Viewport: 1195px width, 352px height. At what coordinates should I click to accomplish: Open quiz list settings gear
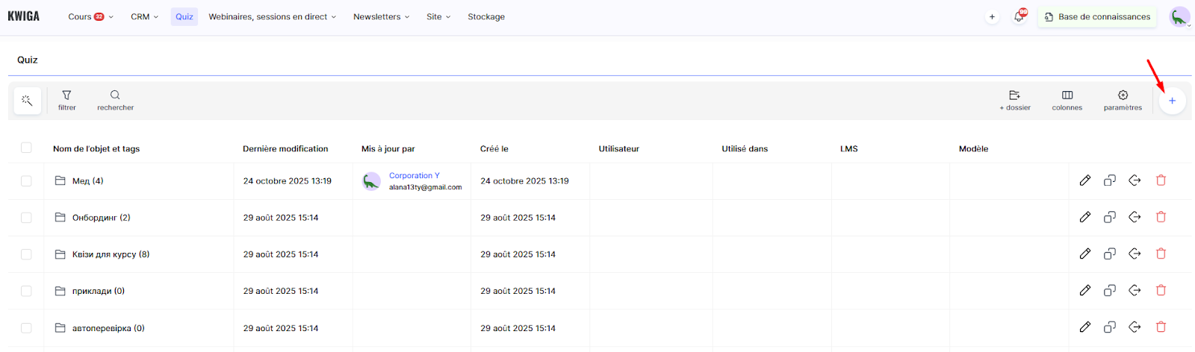(1123, 100)
